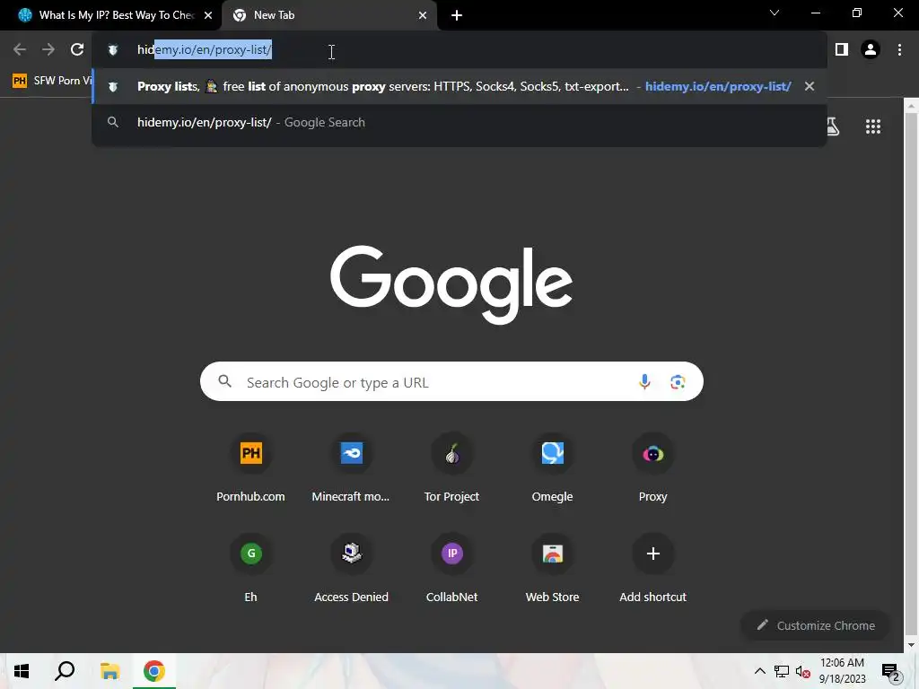Open the Access Denied shortcut

(351, 569)
